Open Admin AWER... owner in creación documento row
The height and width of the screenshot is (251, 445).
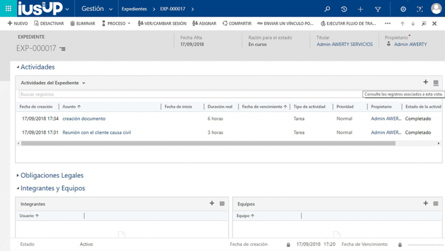(386, 119)
